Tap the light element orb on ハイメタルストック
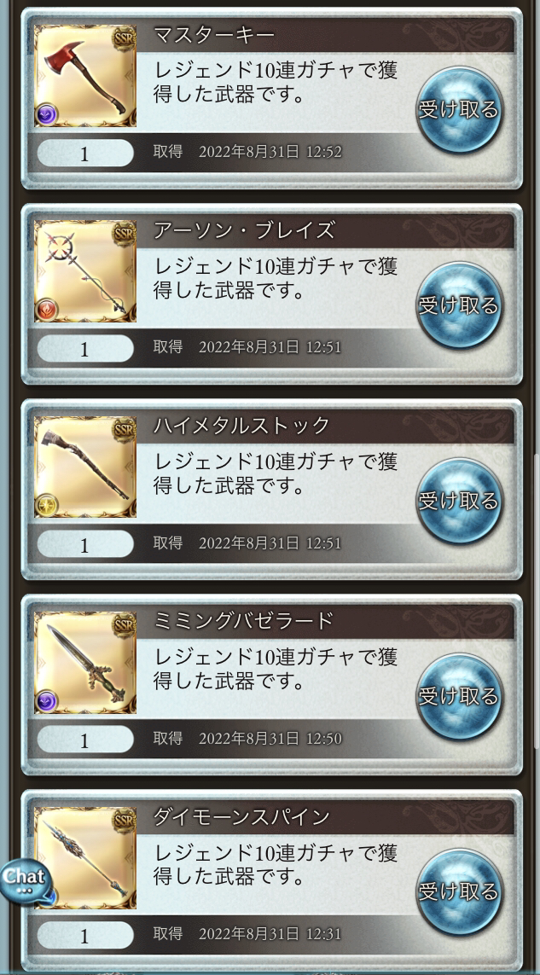This screenshot has width=540, height=975. (47, 506)
